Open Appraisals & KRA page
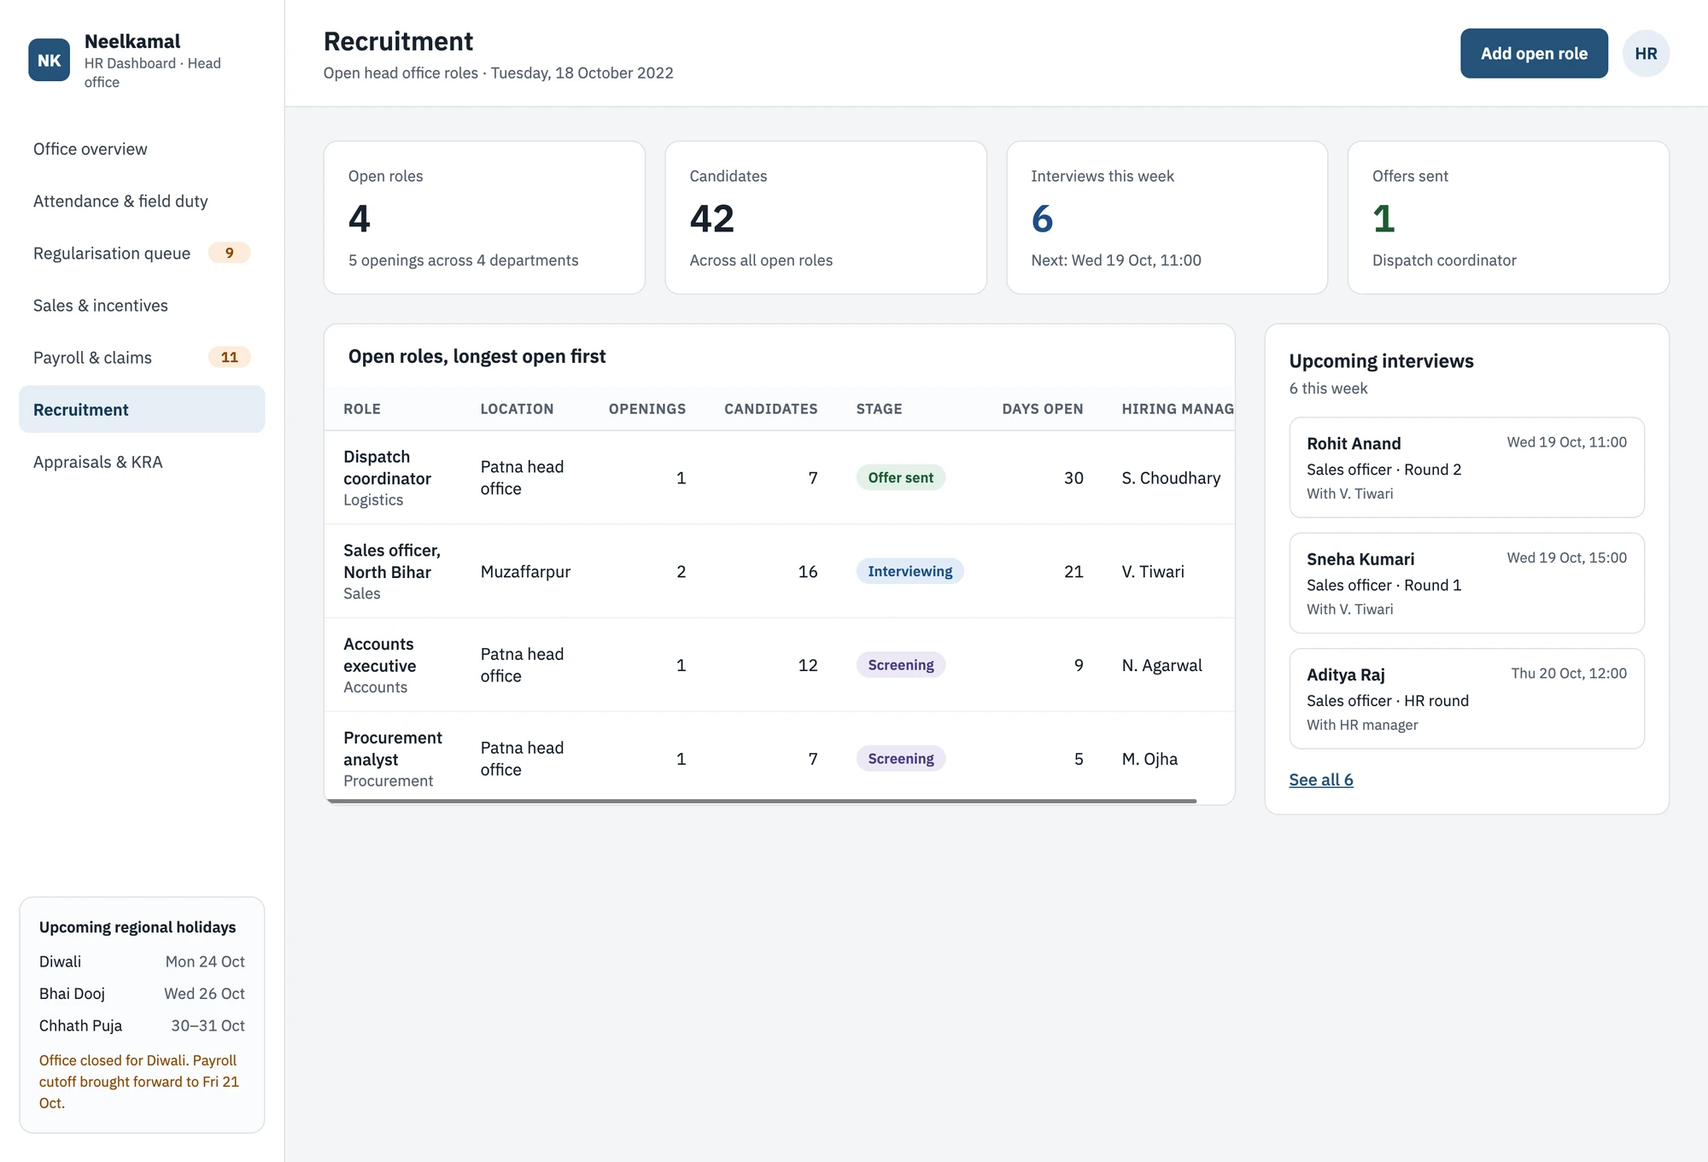The height and width of the screenshot is (1162, 1708). 142,462
